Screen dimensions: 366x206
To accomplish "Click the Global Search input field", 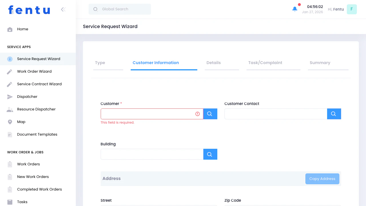I will click(120, 9).
